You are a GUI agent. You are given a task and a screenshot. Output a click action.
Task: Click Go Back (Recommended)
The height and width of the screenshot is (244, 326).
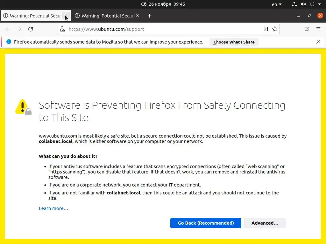point(206,223)
